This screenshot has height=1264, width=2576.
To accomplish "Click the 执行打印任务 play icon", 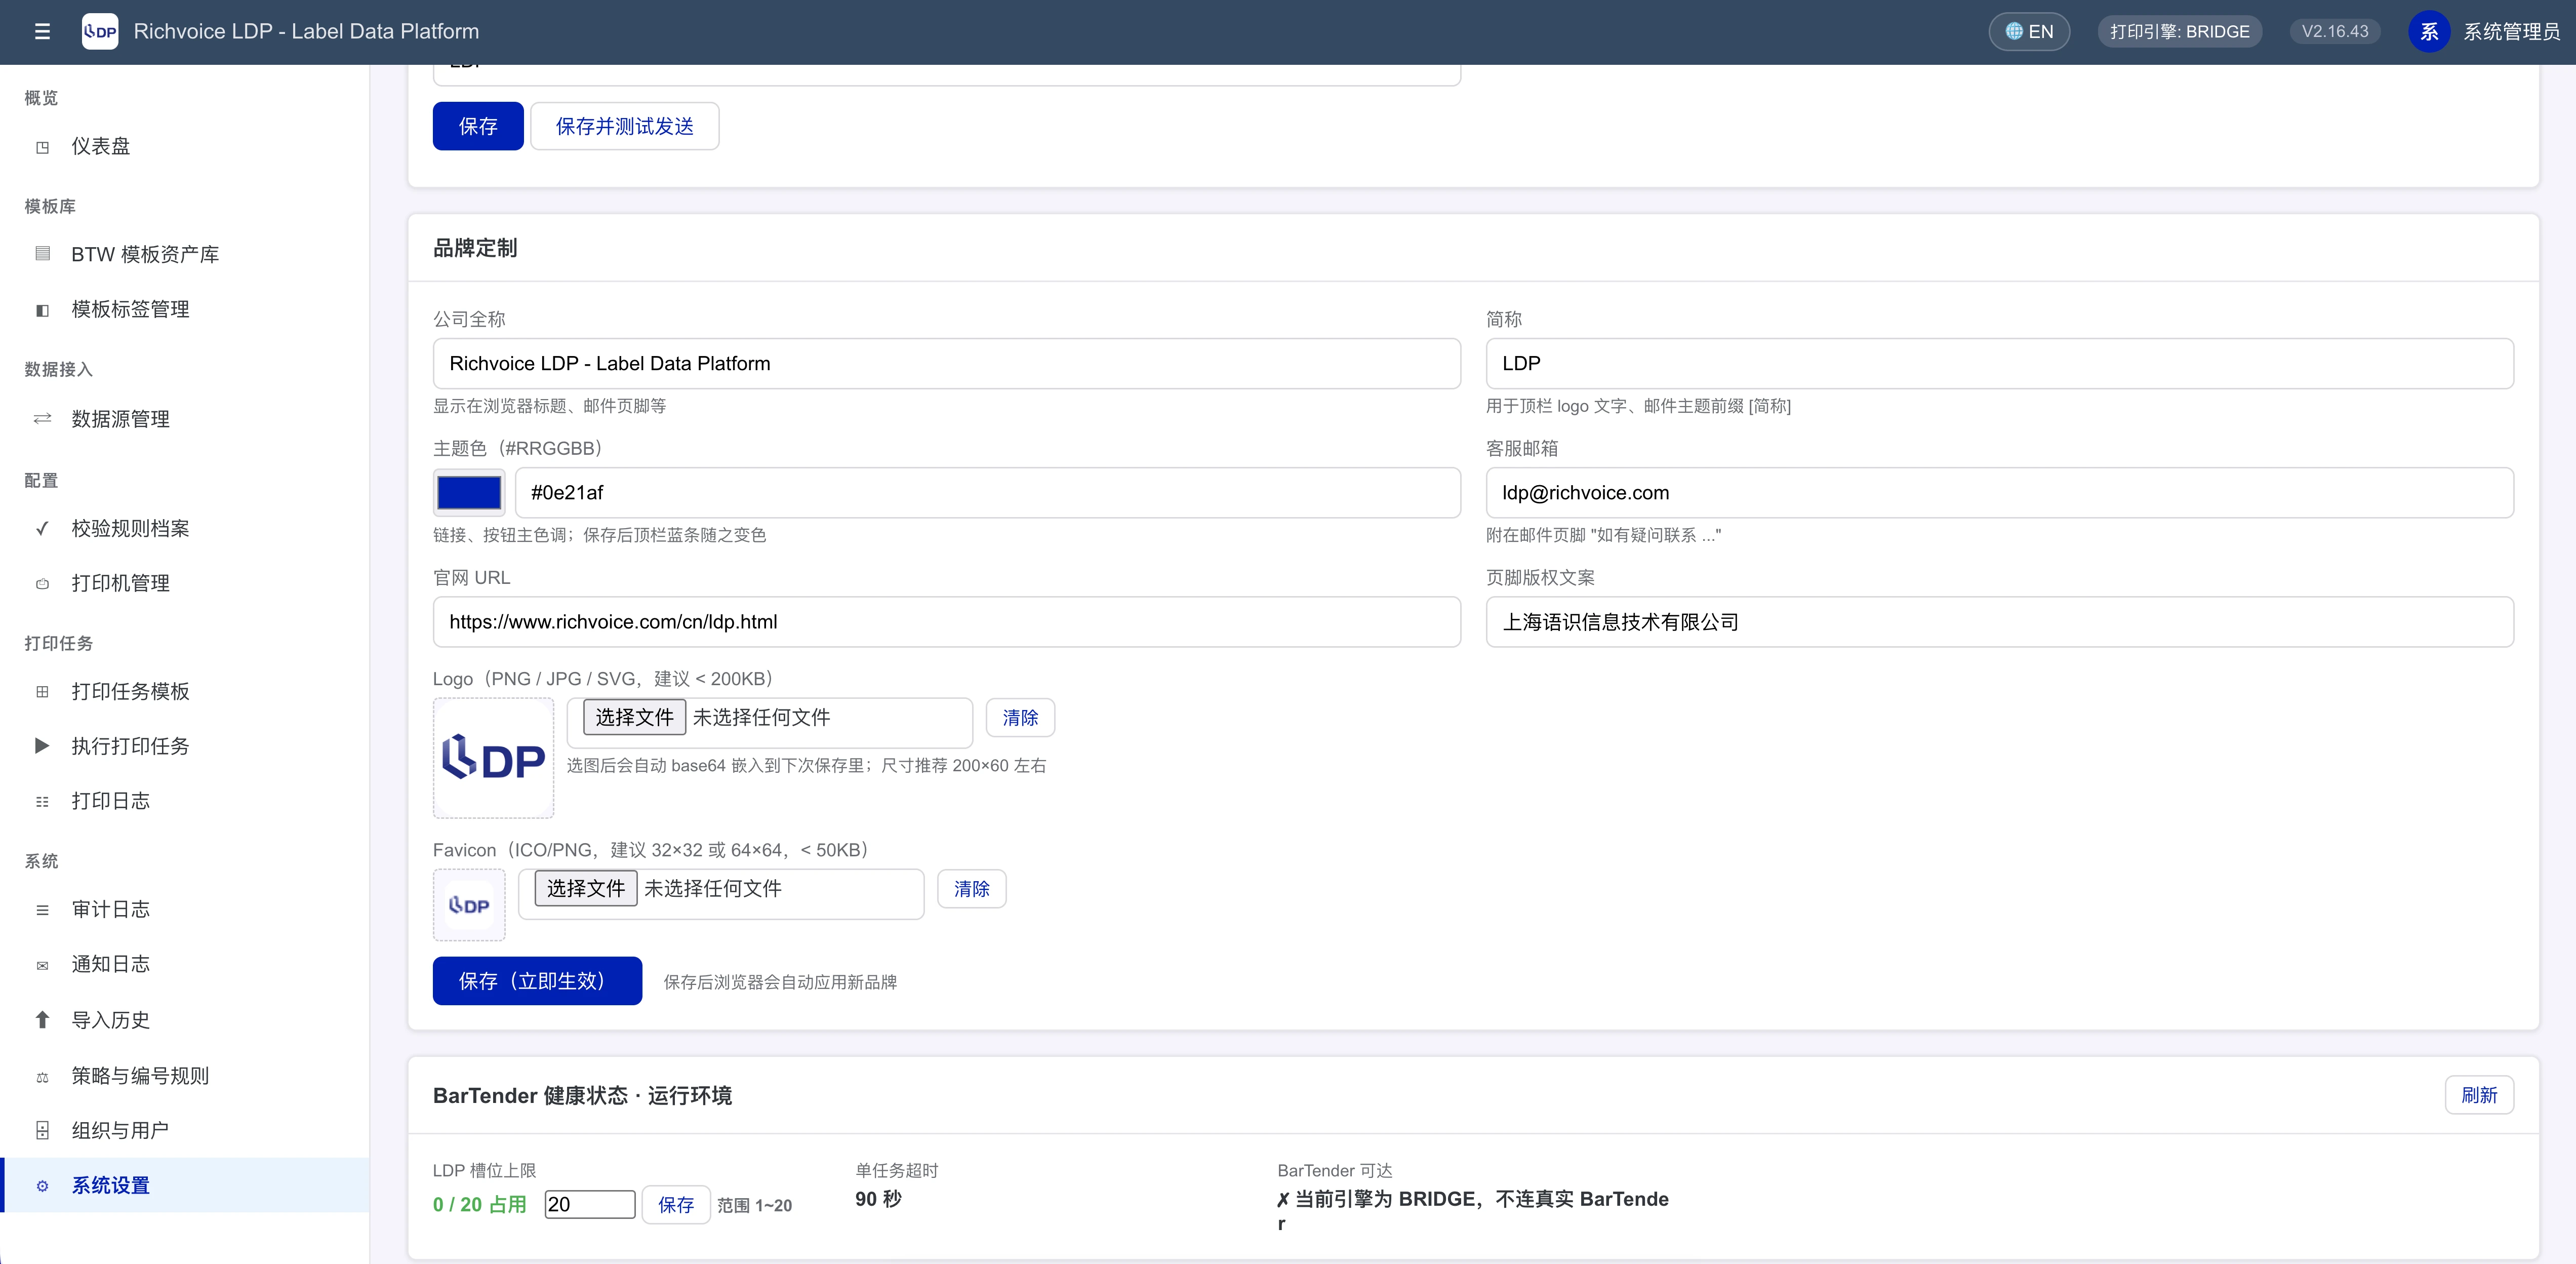I will pyautogui.click(x=42, y=746).
